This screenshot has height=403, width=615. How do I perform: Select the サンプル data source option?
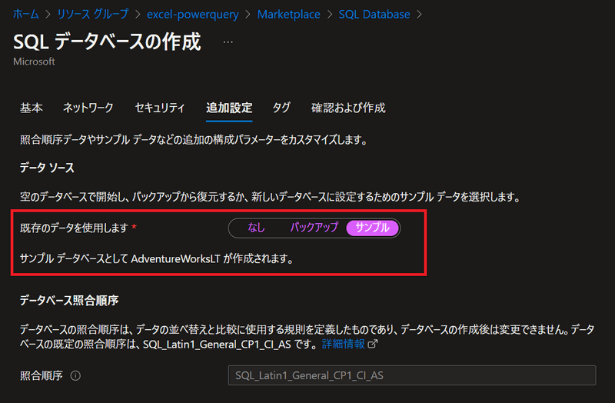click(372, 228)
